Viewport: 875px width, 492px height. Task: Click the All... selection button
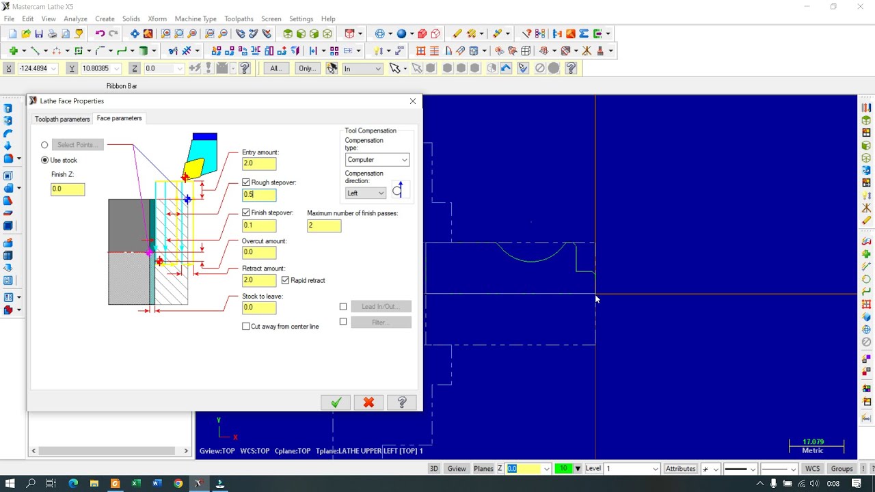click(275, 68)
